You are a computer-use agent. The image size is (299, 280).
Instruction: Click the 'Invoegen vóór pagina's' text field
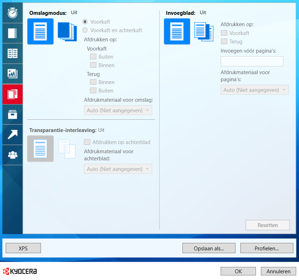[x=252, y=61]
